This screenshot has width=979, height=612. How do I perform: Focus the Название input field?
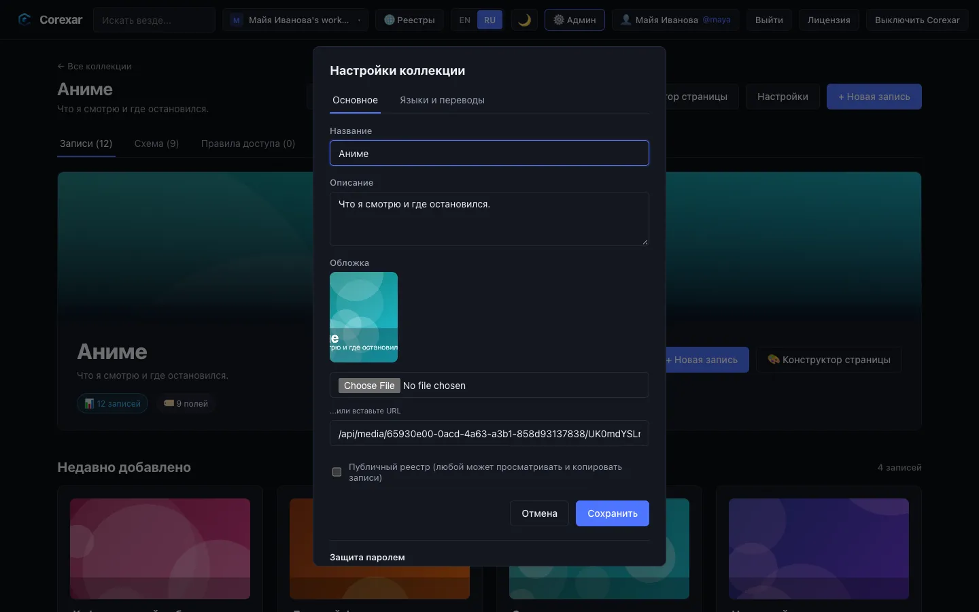[489, 153]
